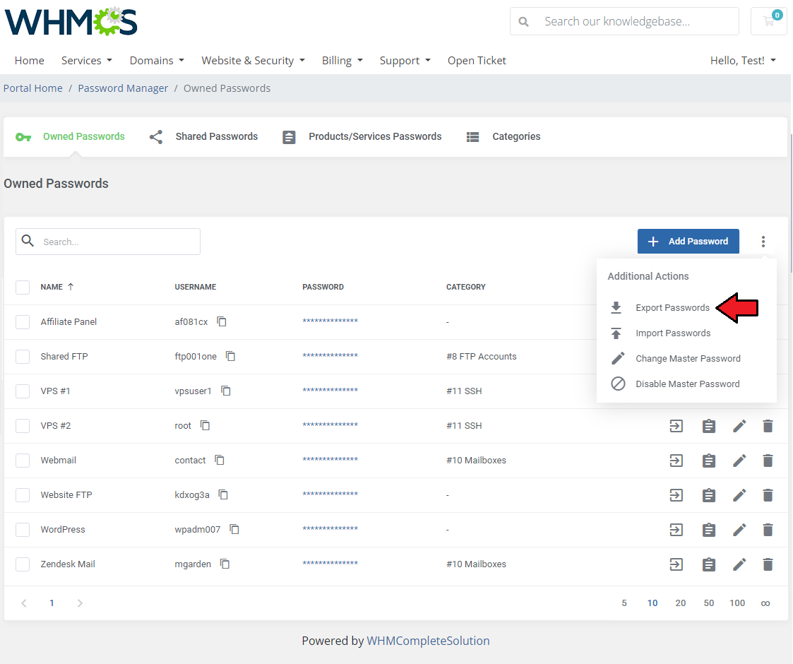
Task: Edit the VPS #2 password entry
Action: pos(739,426)
